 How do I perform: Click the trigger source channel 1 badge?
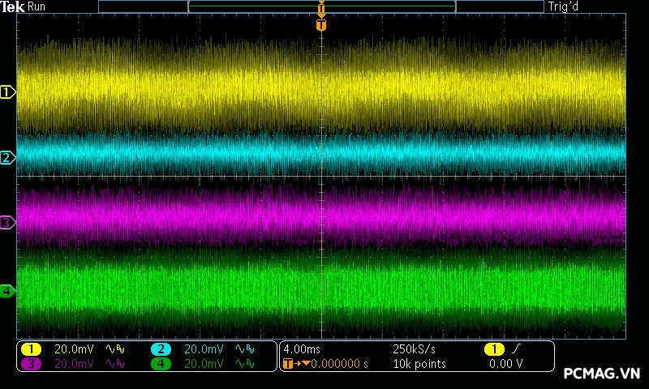(493, 349)
